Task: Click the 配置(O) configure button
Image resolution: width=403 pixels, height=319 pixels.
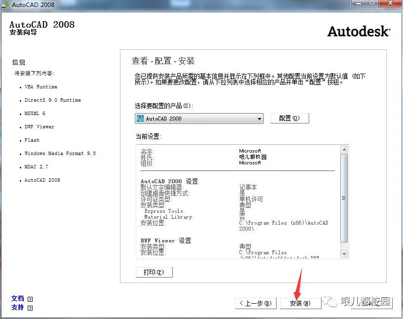Action: pyautogui.click(x=289, y=118)
